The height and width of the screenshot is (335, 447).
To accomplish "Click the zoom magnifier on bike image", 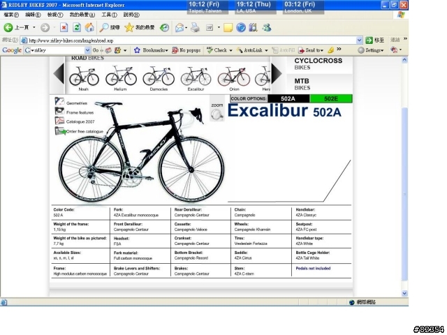I will point(217,114).
